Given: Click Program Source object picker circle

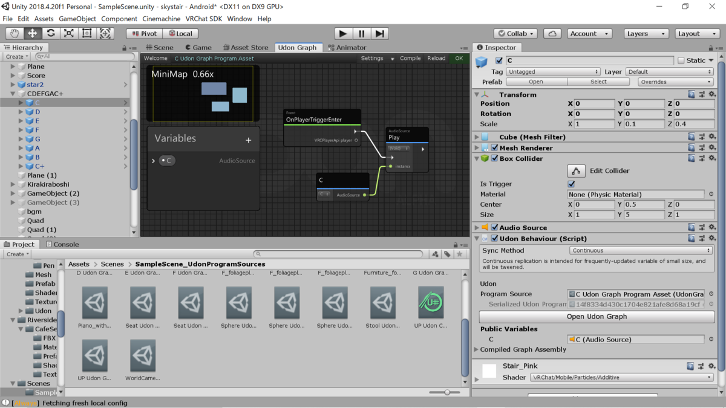Looking at the screenshot, I should 711,294.
